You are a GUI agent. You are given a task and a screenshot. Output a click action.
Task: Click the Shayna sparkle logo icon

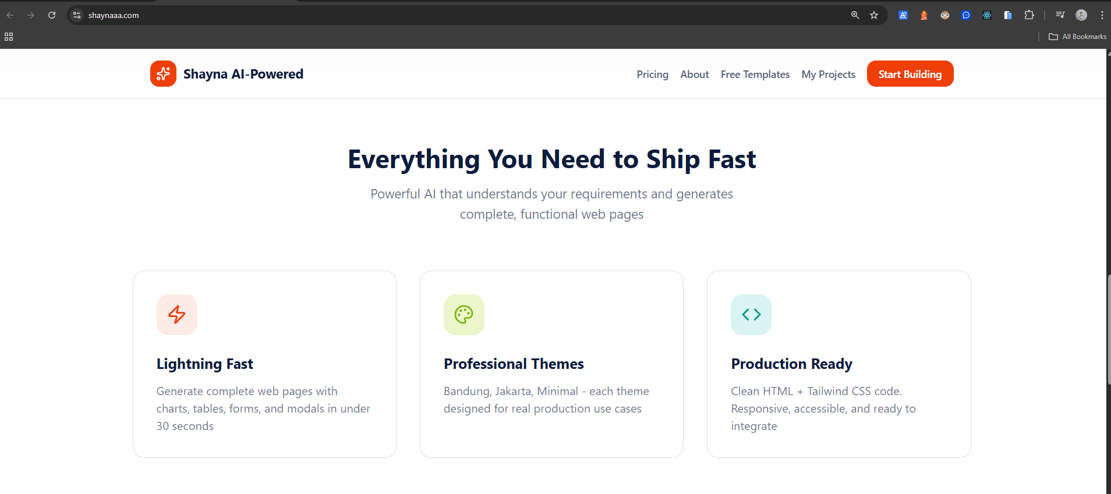pyautogui.click(x=163, y=74)
